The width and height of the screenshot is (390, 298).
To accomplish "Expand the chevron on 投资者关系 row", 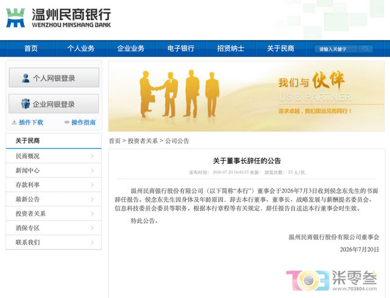I will click(92, 214).
